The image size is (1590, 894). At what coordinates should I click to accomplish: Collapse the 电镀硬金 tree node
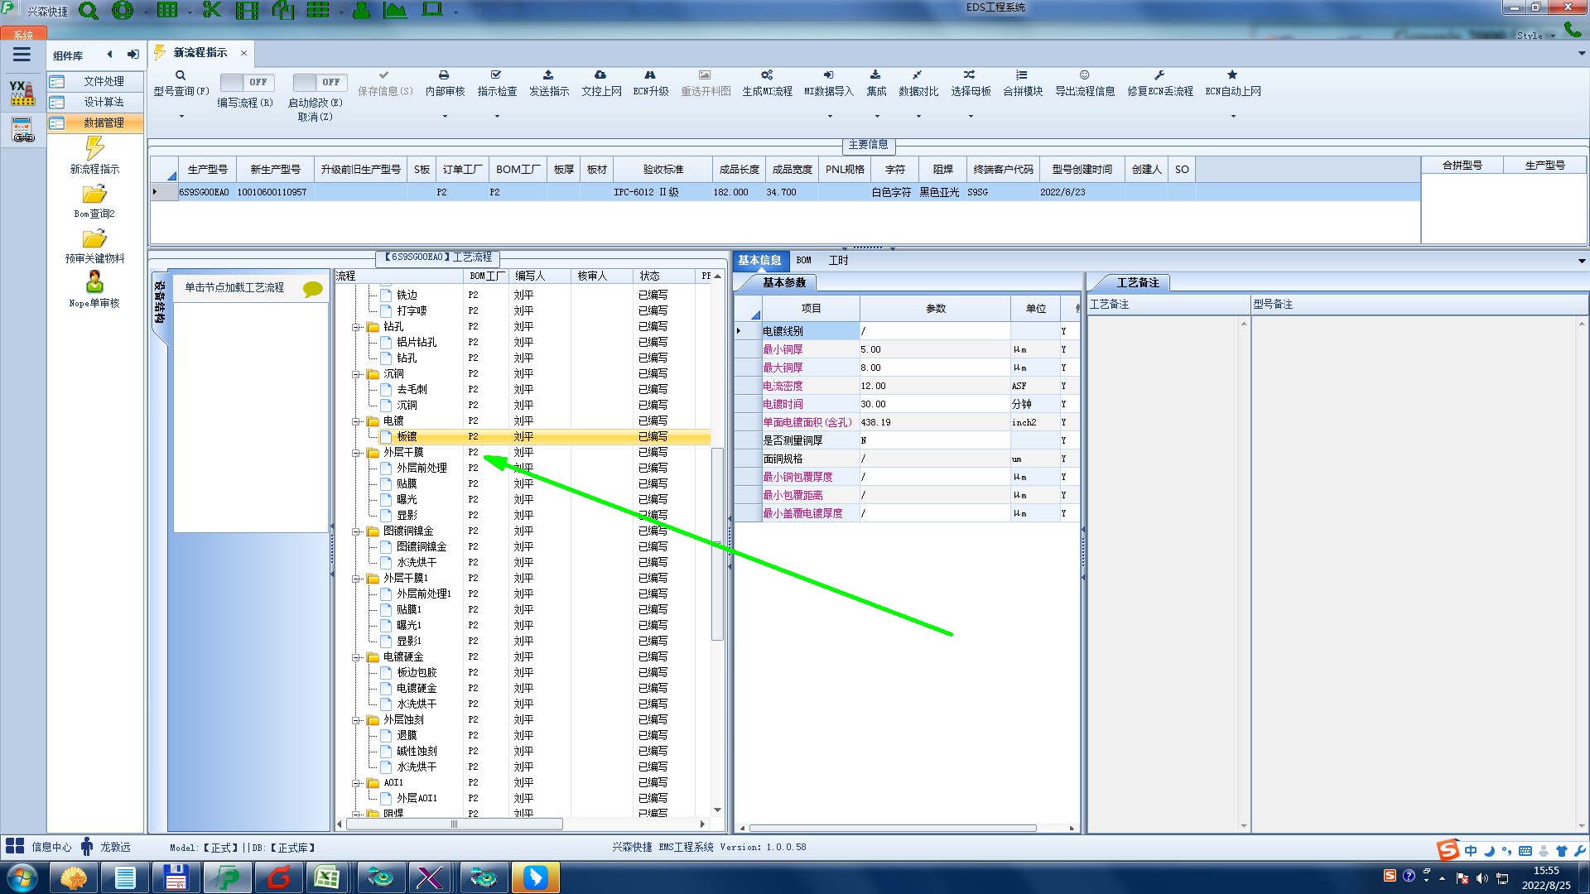tap(356, 657)
